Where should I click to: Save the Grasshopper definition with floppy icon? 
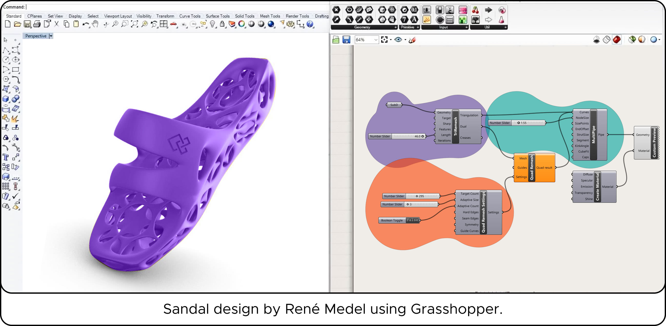tap(346, 39)
